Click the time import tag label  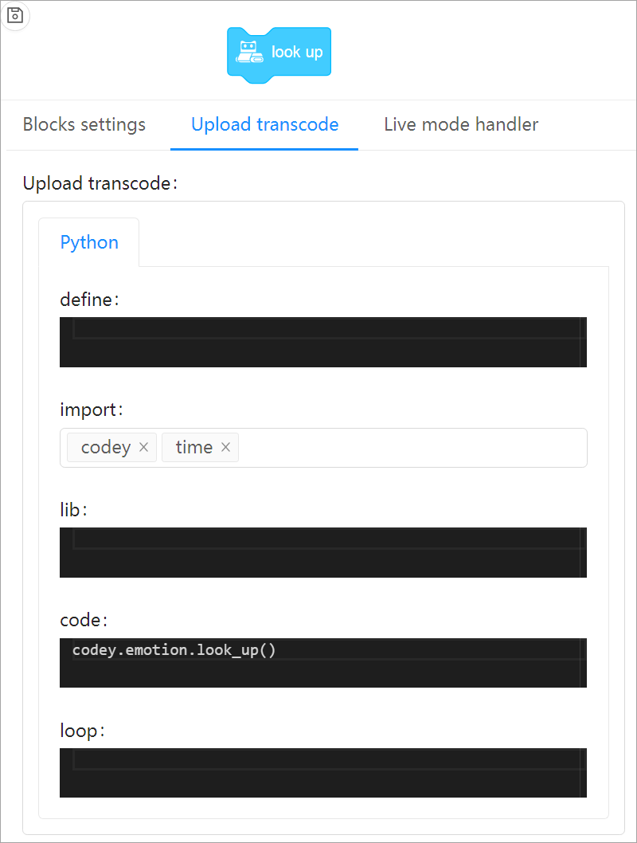(194, 447)
